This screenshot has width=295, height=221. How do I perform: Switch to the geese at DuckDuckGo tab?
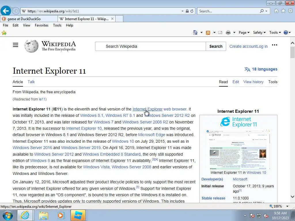click(x=29, y=19)
